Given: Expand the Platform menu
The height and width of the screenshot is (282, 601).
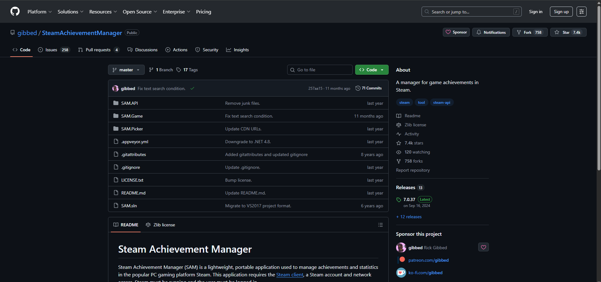Looking at the screenshot, I should [x=39, y=12].
